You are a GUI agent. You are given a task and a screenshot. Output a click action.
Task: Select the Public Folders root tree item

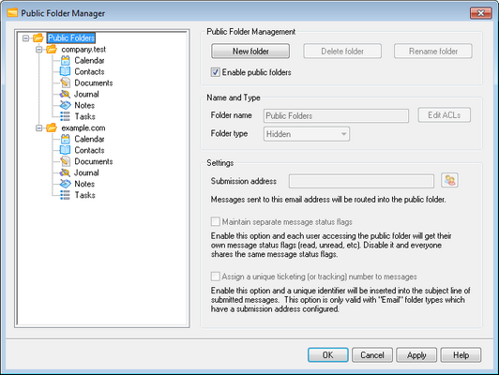click(x=71, y=38)
